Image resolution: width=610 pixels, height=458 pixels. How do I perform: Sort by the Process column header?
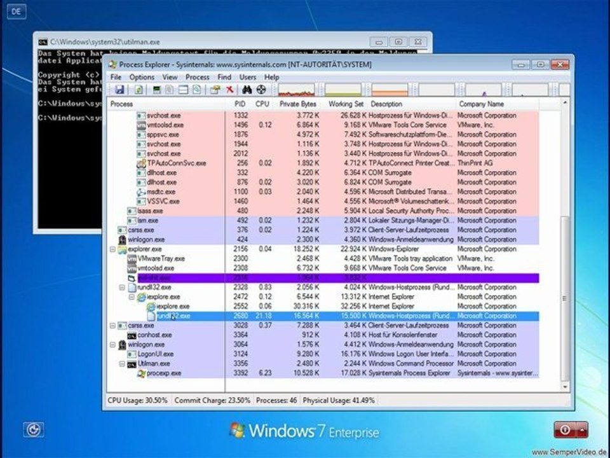click(x=166, y=104)
